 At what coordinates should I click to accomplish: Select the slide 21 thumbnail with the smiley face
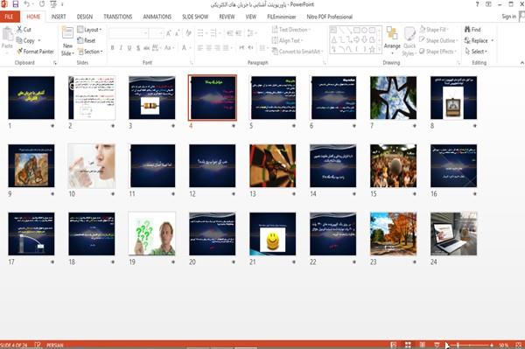(x=272, y=234)
